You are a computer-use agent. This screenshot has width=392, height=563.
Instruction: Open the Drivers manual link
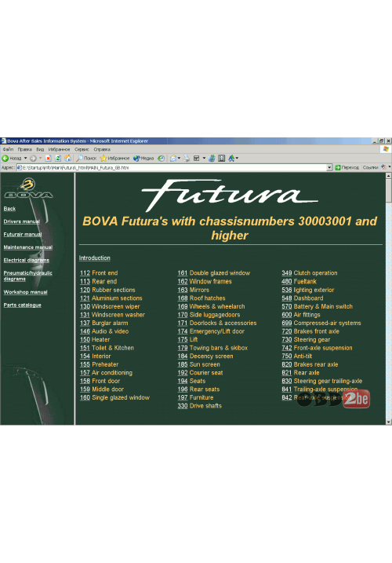(x=21, y=221)
